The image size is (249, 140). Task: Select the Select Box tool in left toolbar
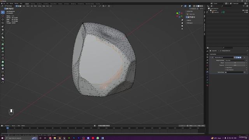[3, 12]
